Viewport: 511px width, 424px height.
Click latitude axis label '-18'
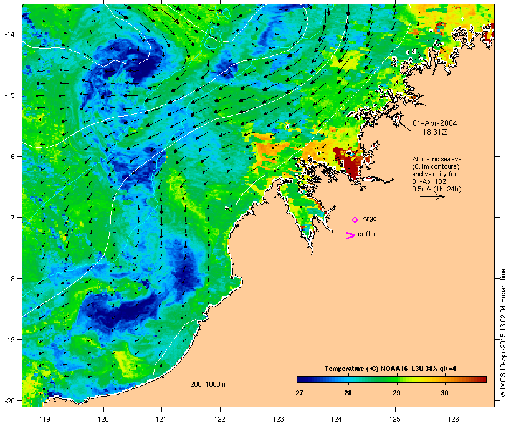click(9, 278)
